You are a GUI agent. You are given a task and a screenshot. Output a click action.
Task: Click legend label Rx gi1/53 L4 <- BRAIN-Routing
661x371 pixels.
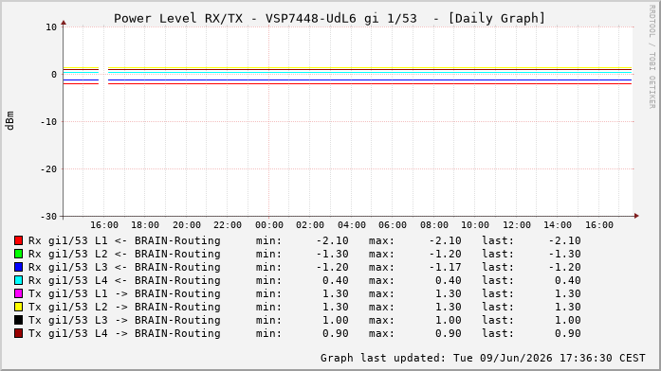coord(124,280)
